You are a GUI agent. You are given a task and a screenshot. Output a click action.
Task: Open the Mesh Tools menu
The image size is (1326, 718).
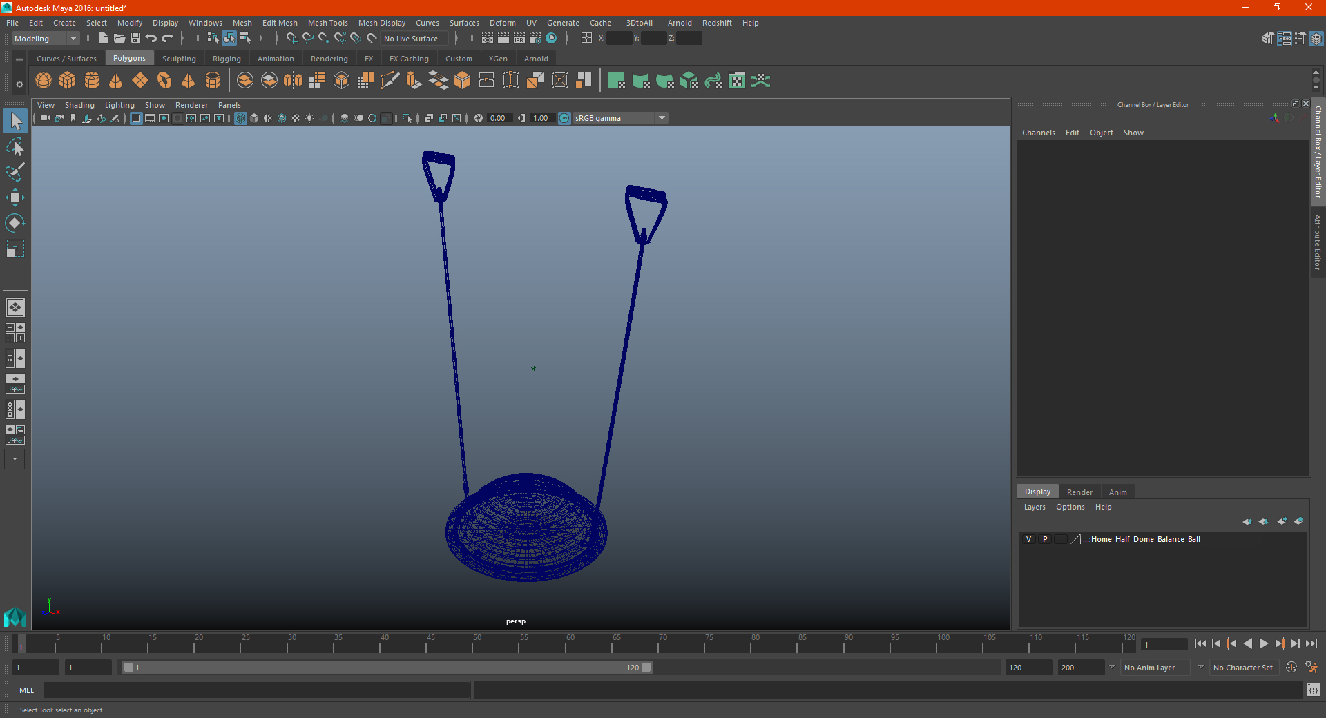pyautogui.click(x=327, y=23)
